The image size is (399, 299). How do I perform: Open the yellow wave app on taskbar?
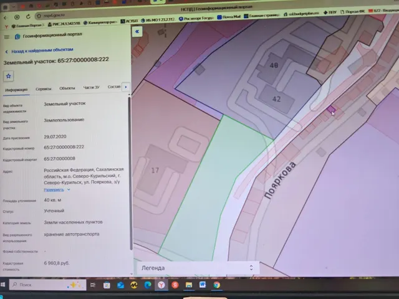pyautogui.click(x=134, y=285)
